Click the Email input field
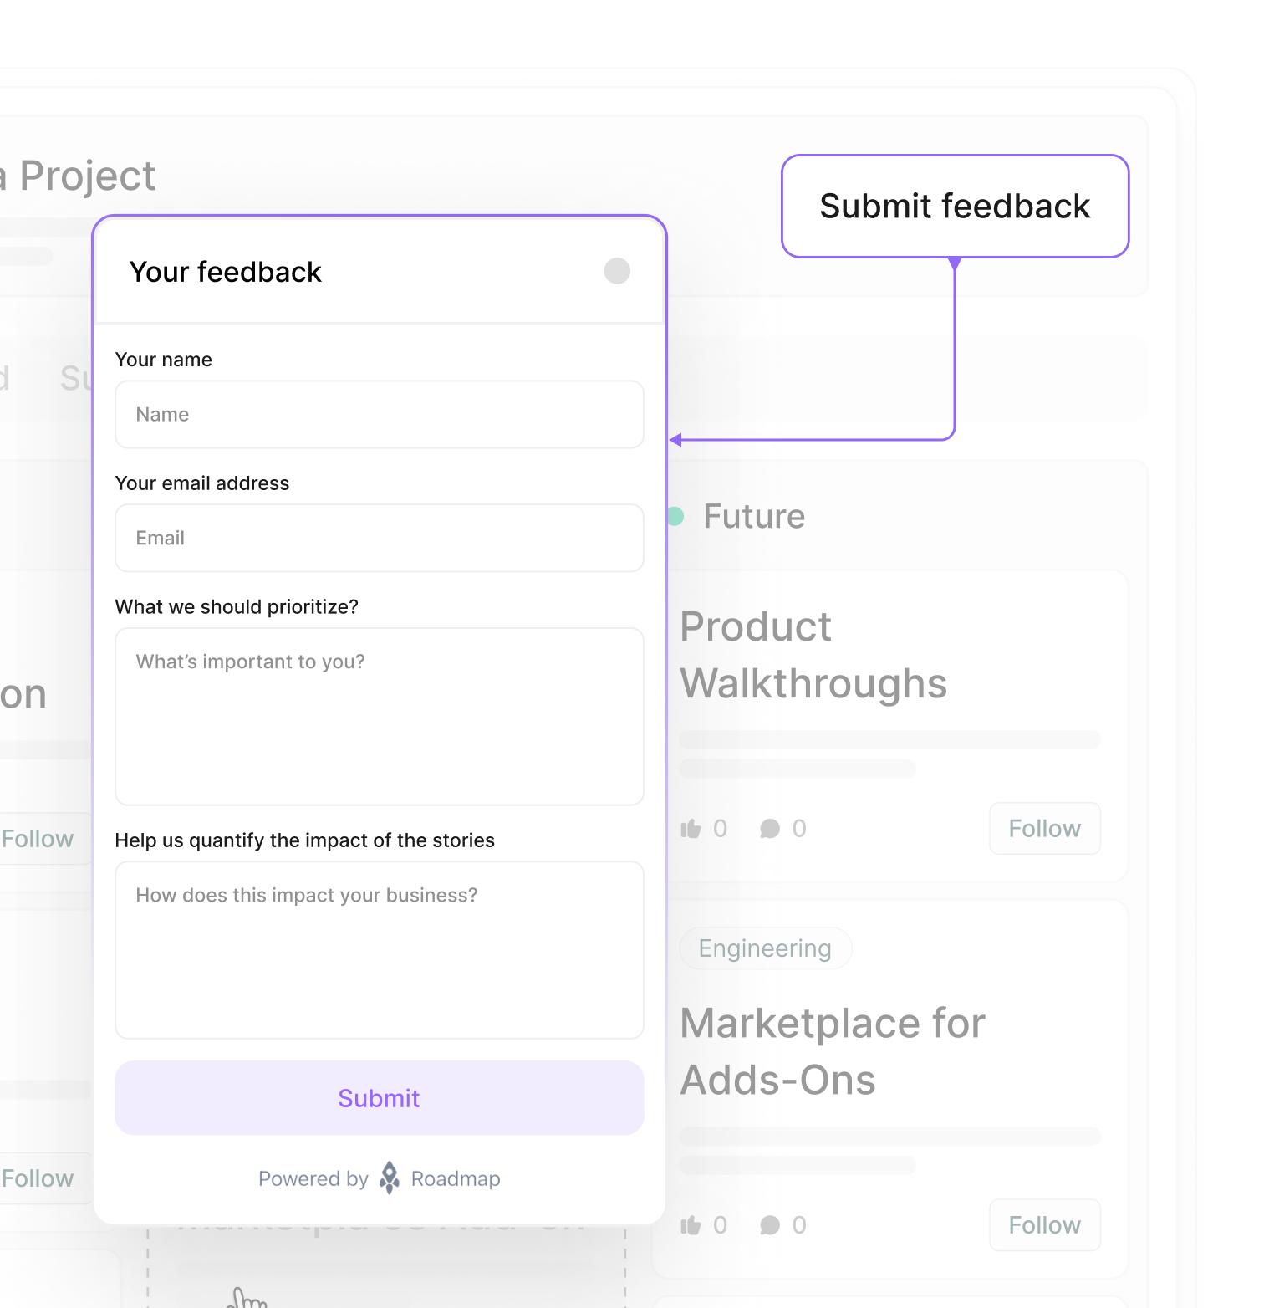This screenshot has width=1264, height=1308. coord(379,538)
